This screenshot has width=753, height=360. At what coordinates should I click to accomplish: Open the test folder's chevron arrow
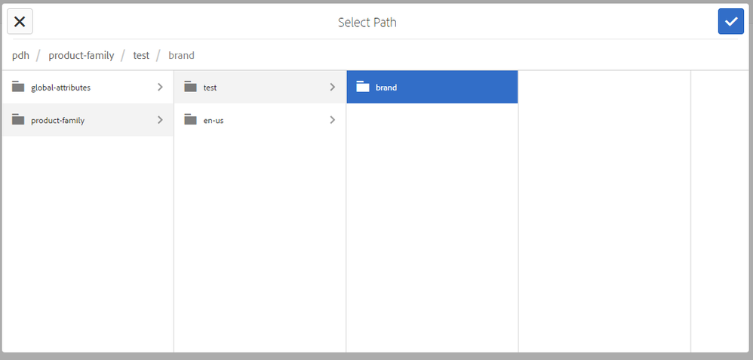pyautogui.click(x=332, y=87)
